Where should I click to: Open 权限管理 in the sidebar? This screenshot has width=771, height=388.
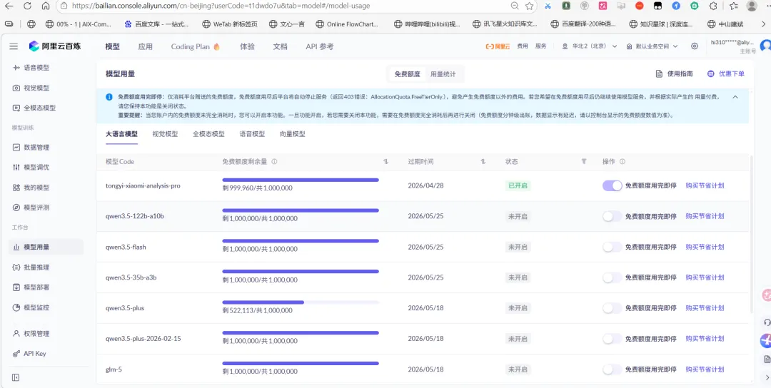click(x=31, y=334)
